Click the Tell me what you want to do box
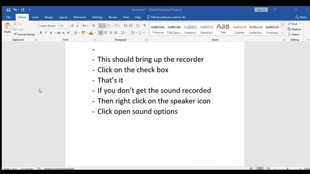 pos(166,17)
